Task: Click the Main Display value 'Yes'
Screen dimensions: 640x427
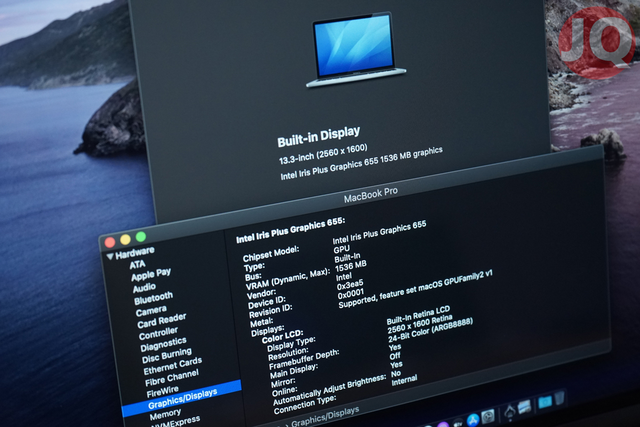Action: coord(395,347)
